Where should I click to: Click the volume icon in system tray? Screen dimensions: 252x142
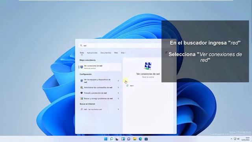click(238, 139)
